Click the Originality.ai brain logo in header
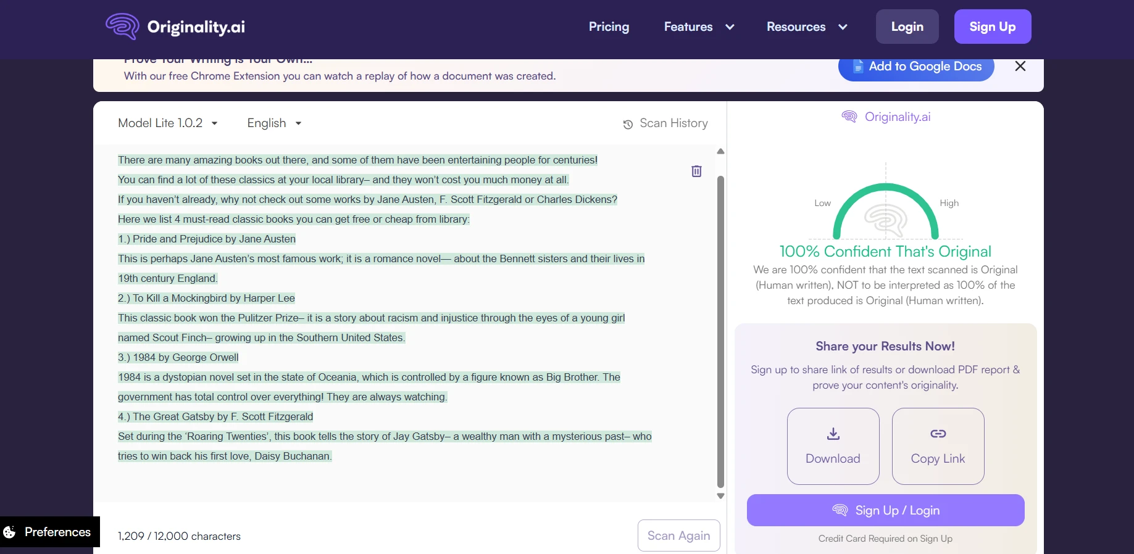Screen dimensions: 1134x554 (122, 27)
